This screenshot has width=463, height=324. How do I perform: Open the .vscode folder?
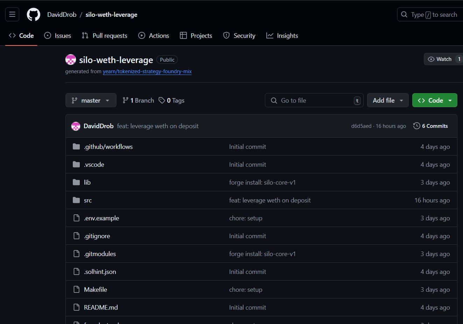click(94, 164)
